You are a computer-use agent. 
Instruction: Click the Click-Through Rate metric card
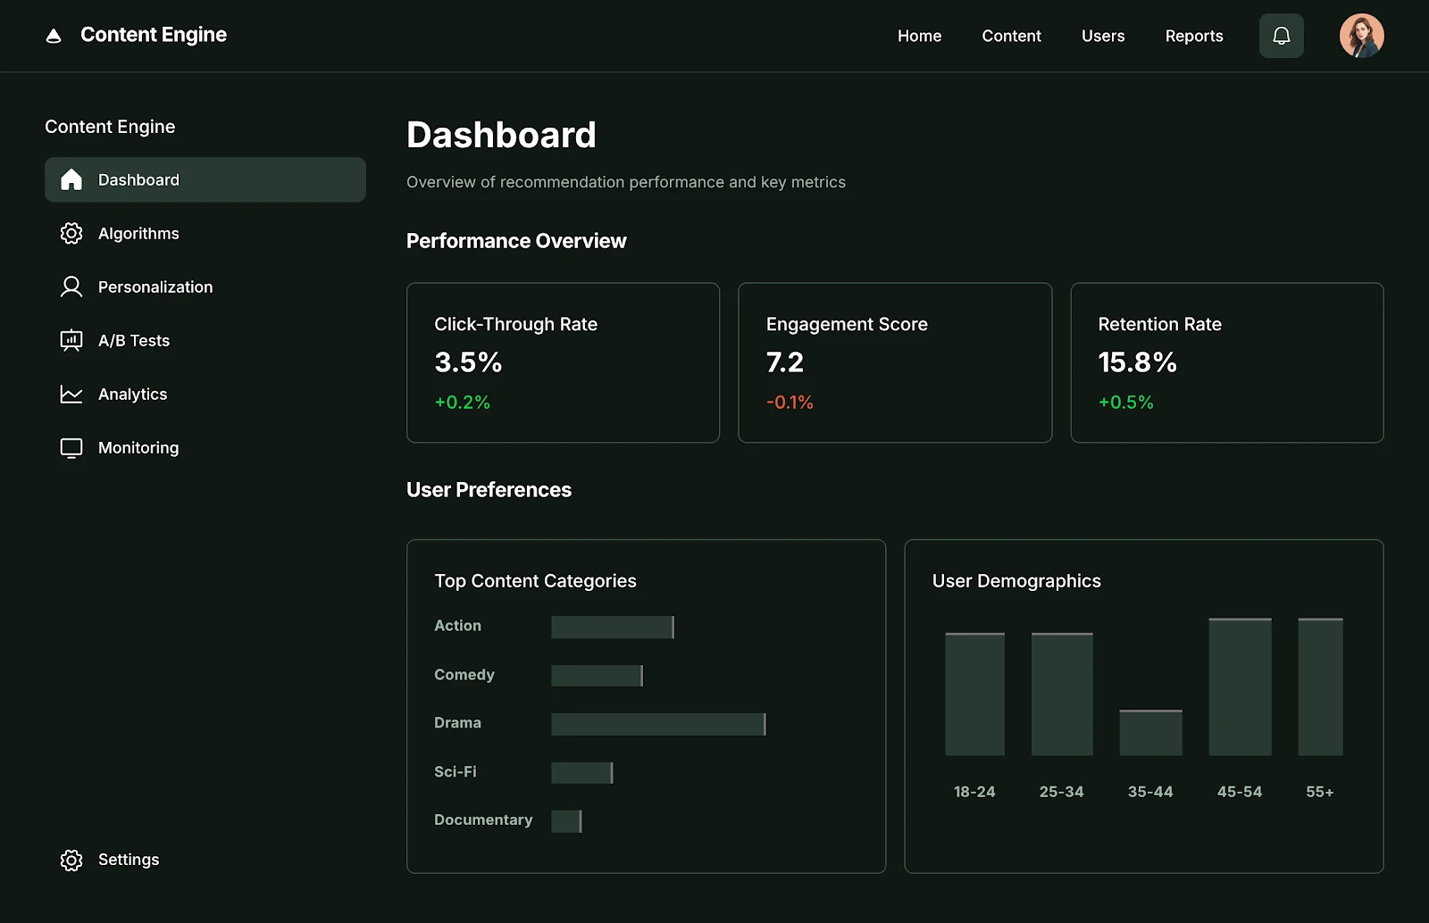[563, 362]
